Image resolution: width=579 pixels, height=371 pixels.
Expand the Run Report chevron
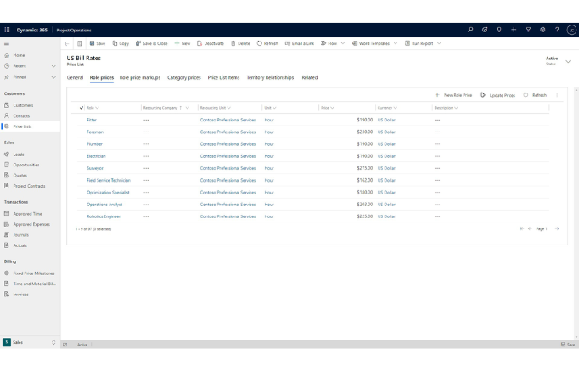click(x=439, y=43)
